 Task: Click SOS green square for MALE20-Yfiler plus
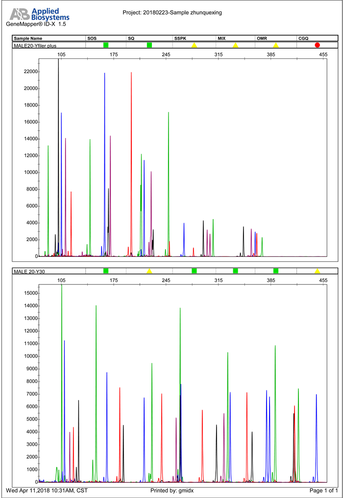pos(106,45)
